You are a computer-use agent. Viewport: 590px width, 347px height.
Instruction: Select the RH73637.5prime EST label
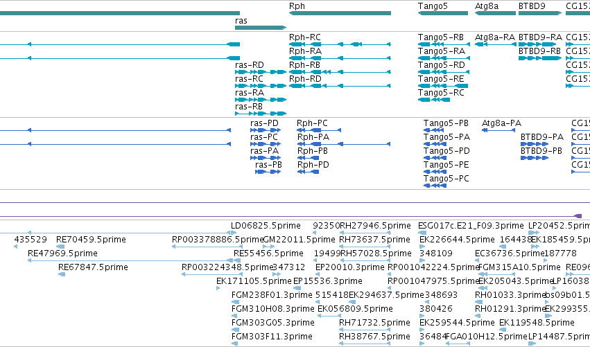[375, 240]
